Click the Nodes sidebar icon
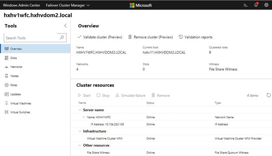This screenshot has height=156, width=272. [x=7, y=76]
